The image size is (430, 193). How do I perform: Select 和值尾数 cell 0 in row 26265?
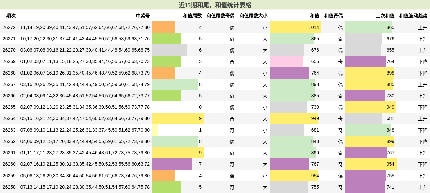[x=178, y=107]
